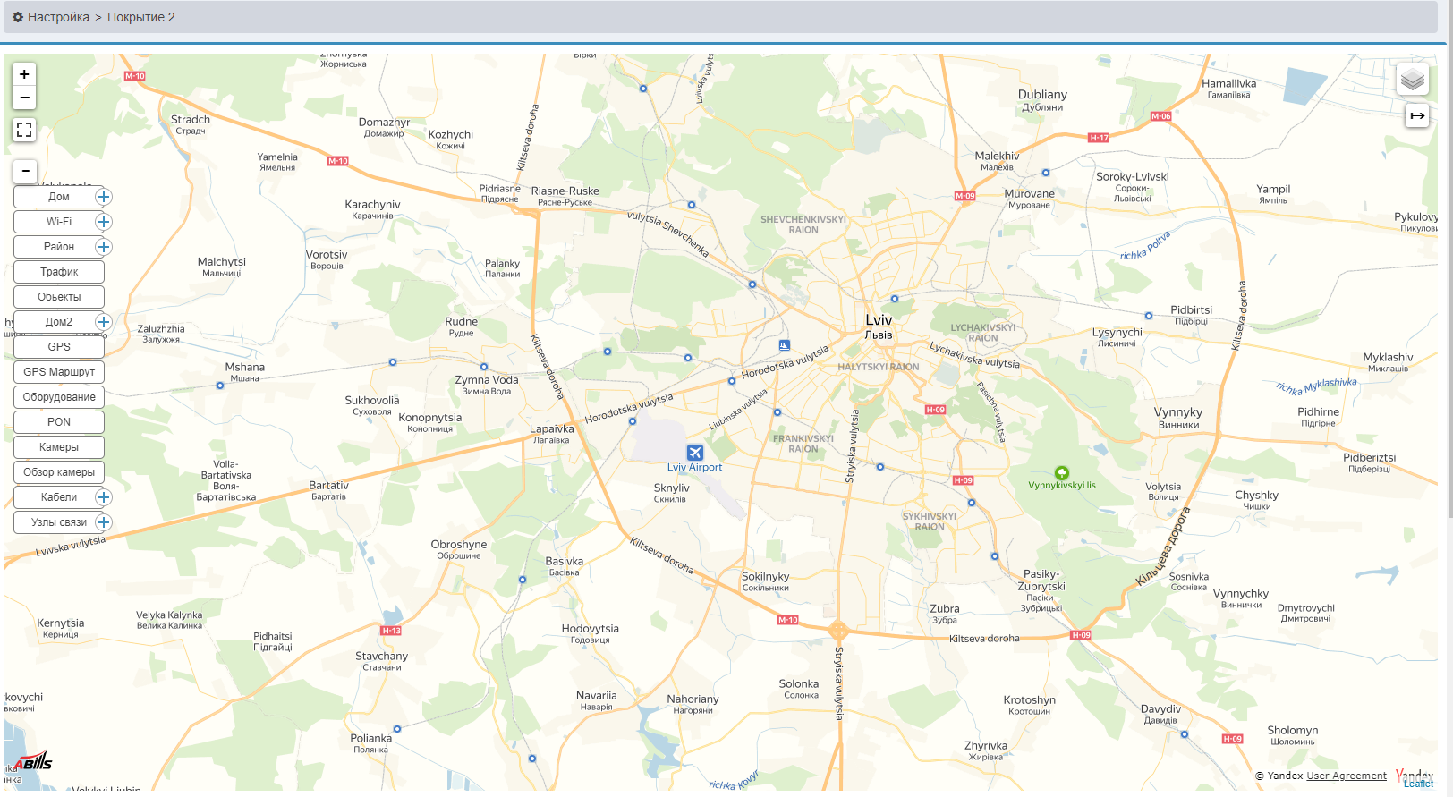Click the map point near Polianka
Screen dimensions: 1453x797
tap(397, 729)
